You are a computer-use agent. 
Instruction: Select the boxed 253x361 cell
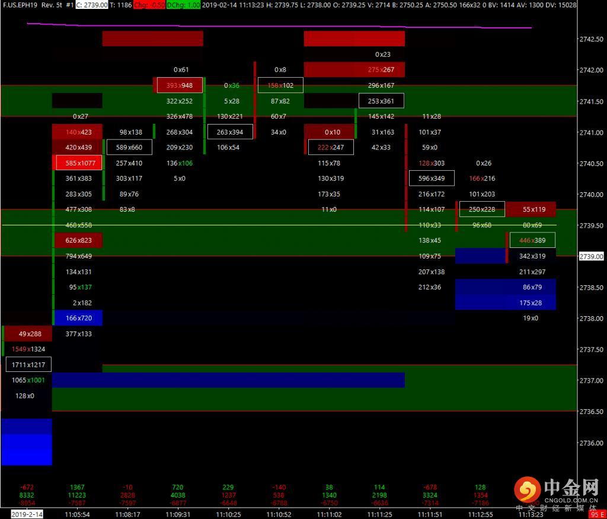tap(381, 101)
